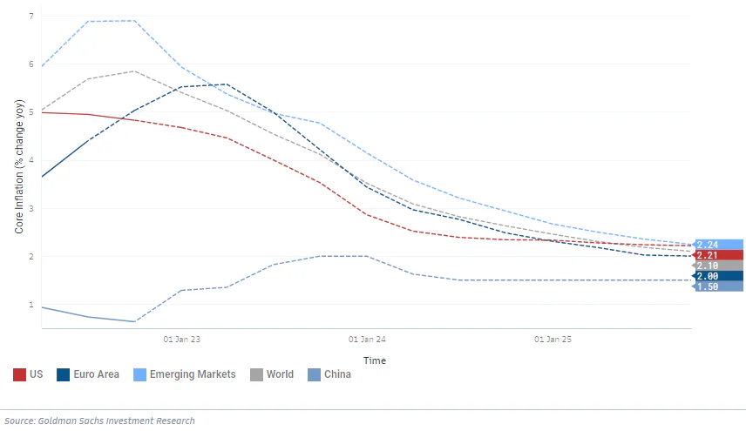The height and width of the screenshot is (431, 746).
Task: Select the 2.00 dark blue value tag
Action: [717, 276]
